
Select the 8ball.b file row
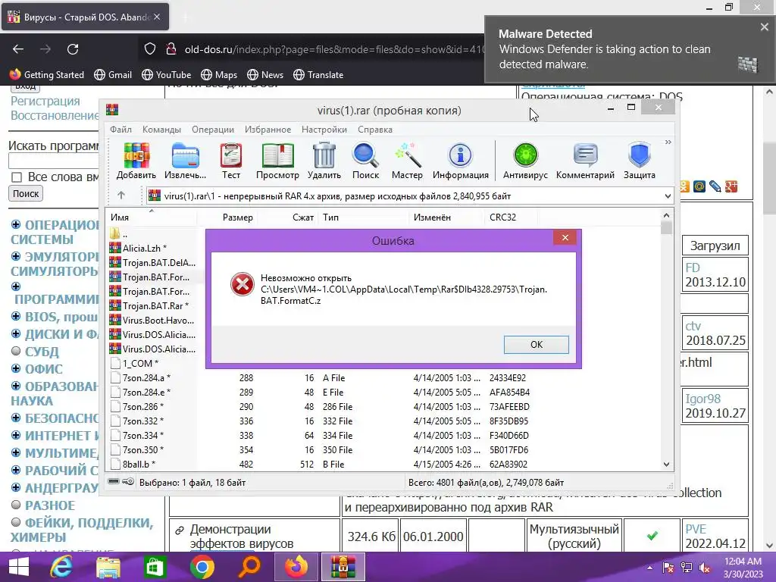321,465
